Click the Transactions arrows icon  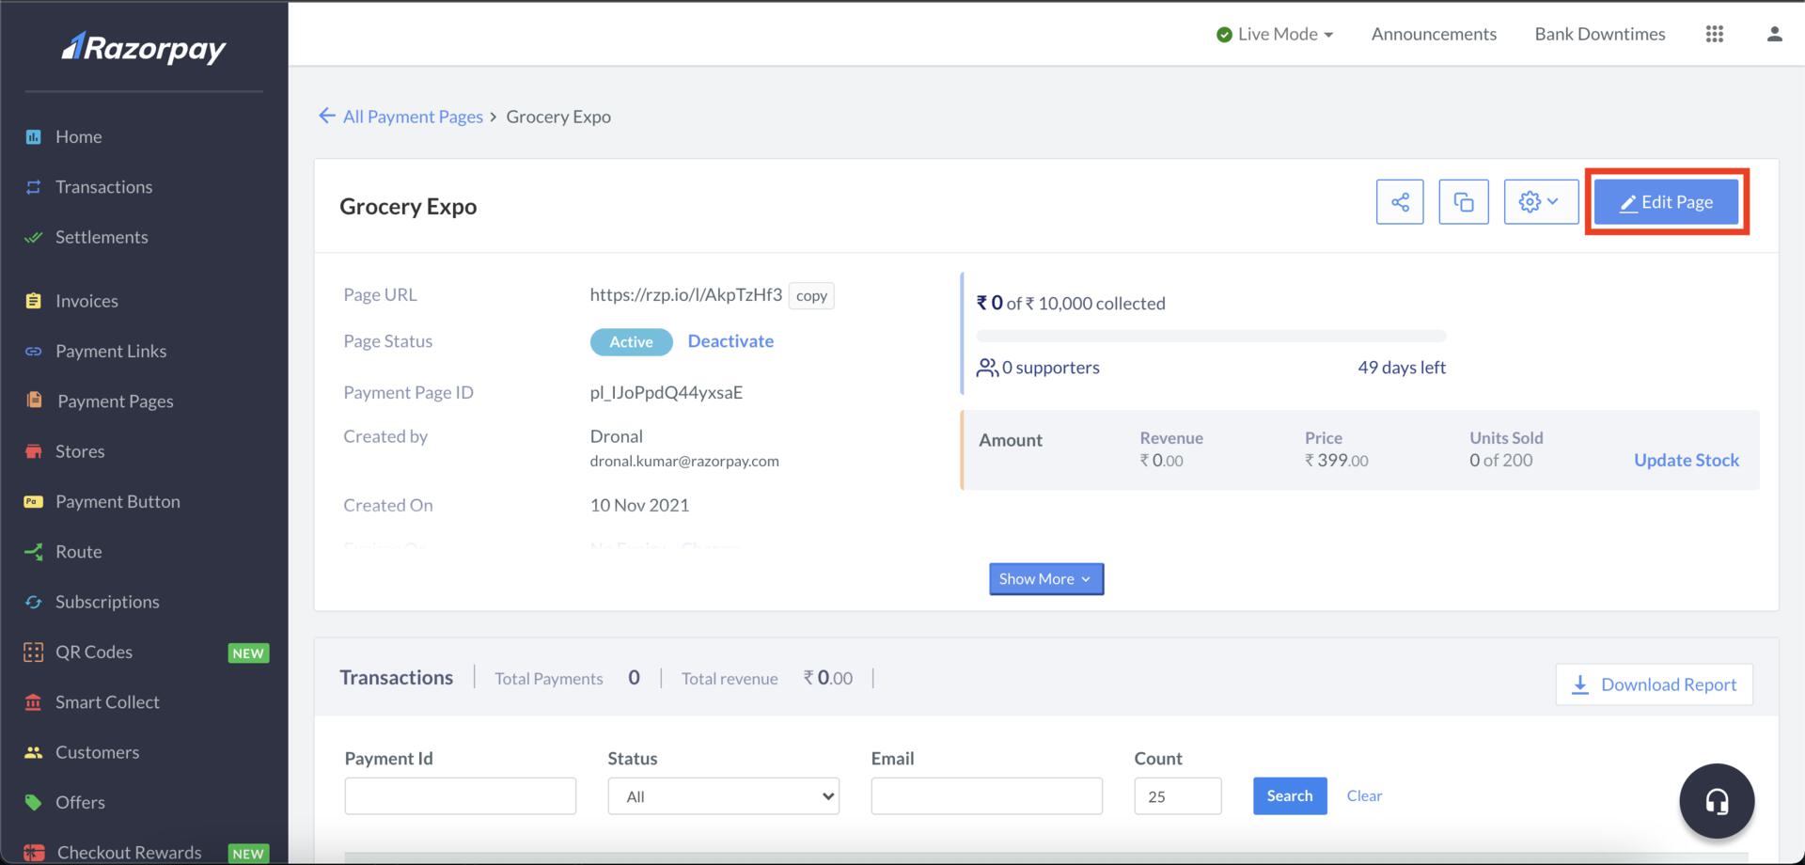tap(34, 186)
